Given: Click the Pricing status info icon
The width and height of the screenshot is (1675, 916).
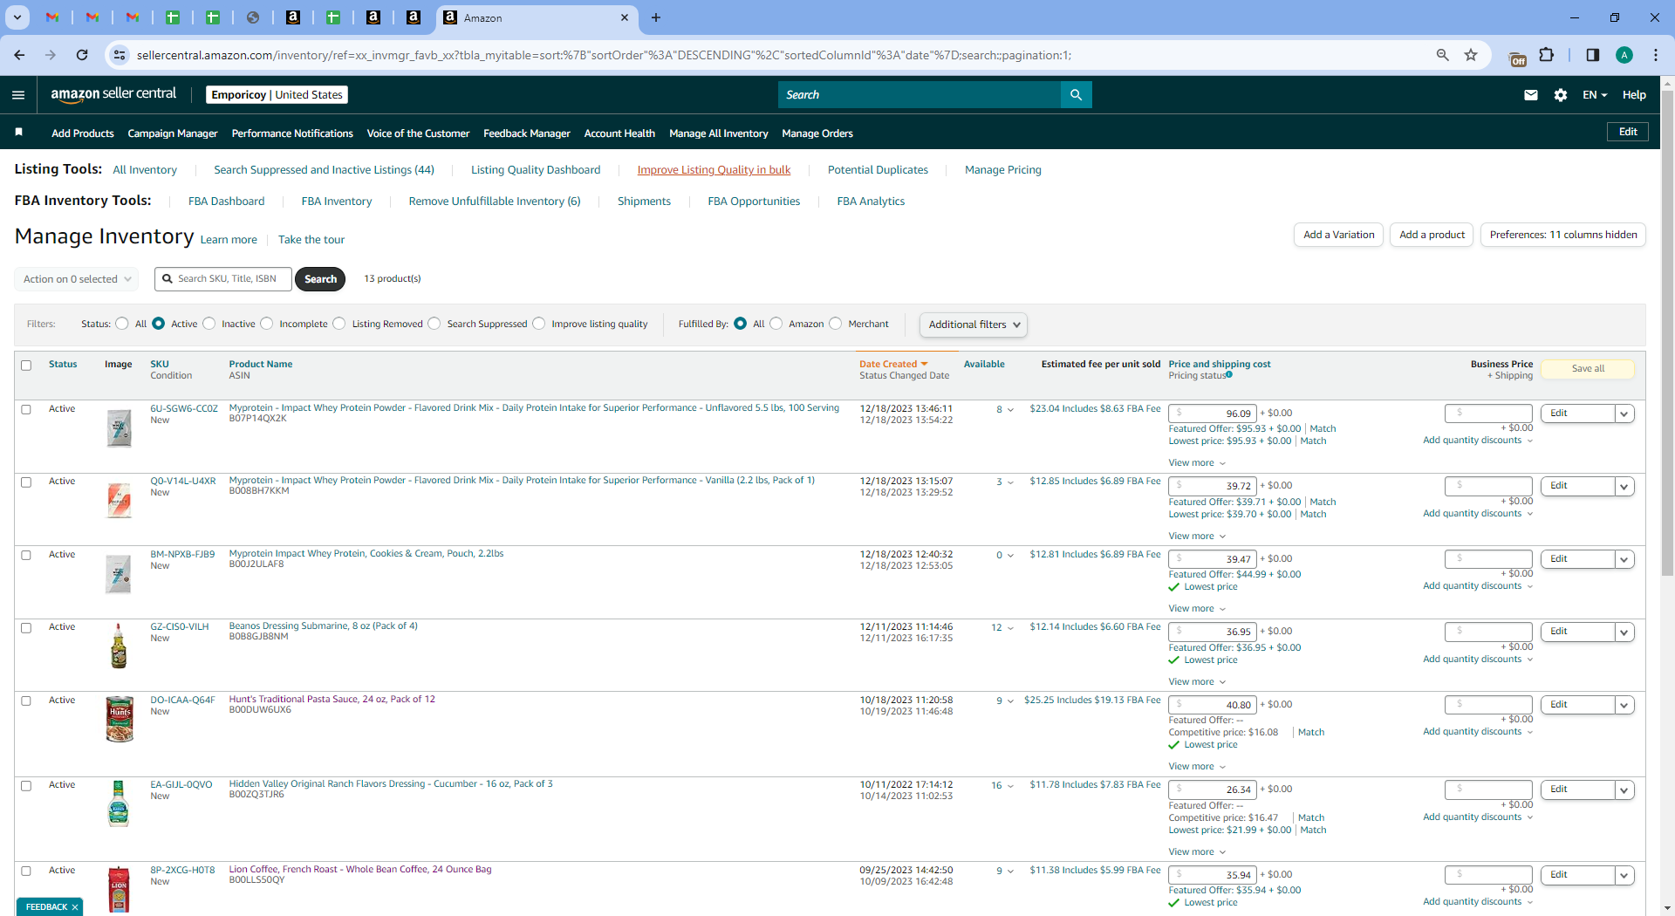Looking at the screenshot, I should click(x=1229, y=375).
